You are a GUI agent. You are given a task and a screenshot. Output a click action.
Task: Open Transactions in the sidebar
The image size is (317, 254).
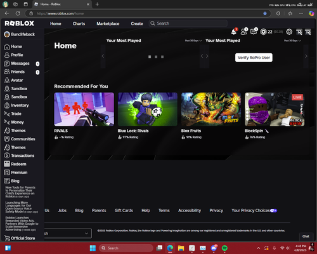tap(23, 156)
